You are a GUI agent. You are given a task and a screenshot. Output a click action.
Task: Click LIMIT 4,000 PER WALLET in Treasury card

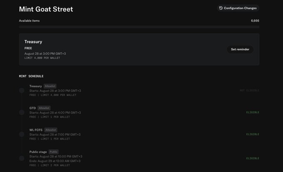42,58
